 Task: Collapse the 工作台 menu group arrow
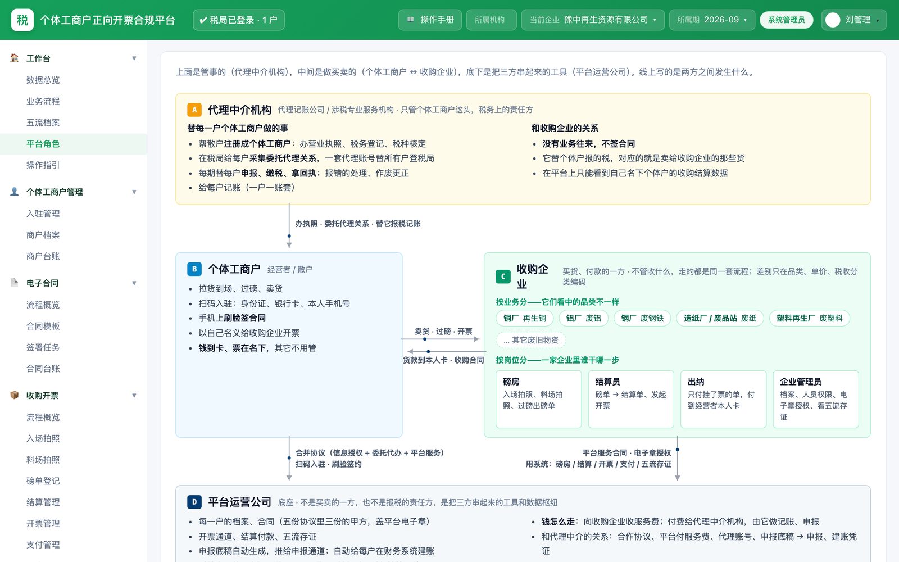pos(134,58)
